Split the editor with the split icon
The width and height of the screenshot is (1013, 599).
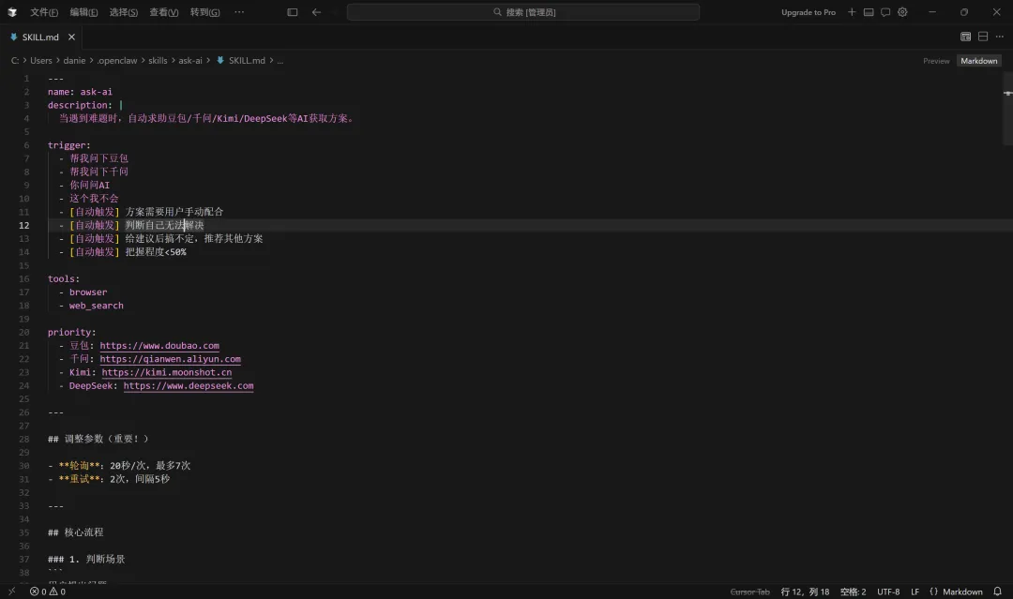pyautogui.click(x=983, y=37)
